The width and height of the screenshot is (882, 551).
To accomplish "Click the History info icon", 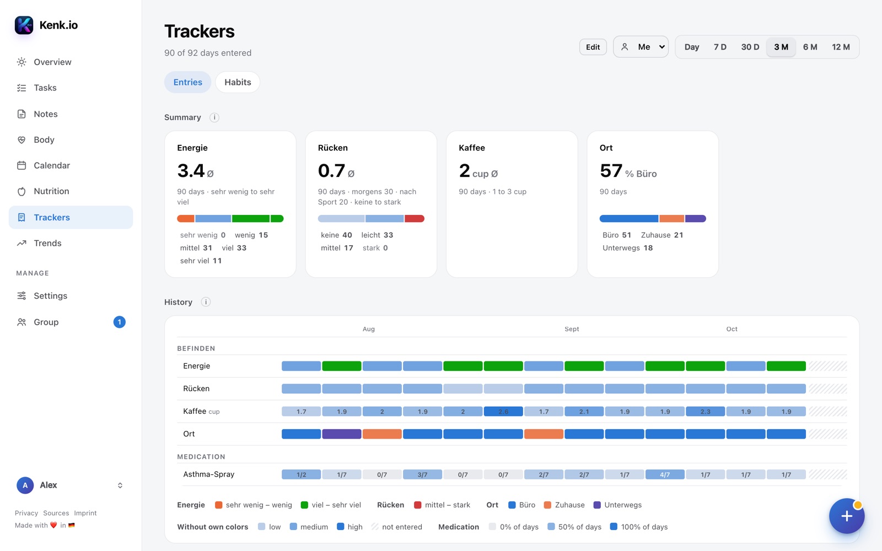I will 206,302.
